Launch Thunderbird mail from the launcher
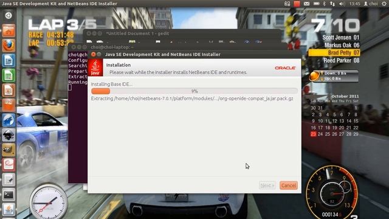 click(x=9, y=120)
